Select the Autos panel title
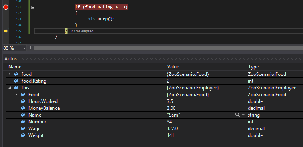Image resolution: width=303 pixels, height=147 pixels. point(11,59)
